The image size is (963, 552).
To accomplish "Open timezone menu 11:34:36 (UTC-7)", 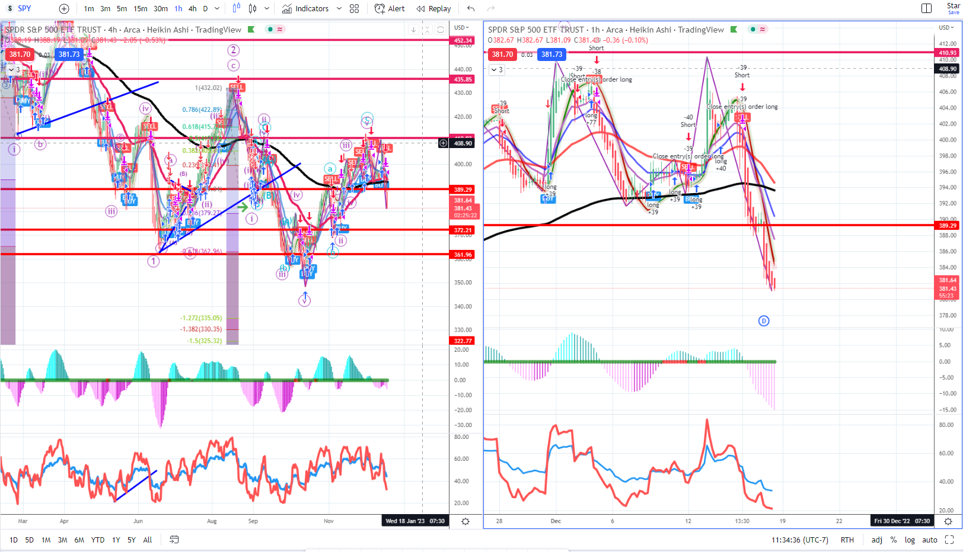I will click(x=800, y=540).
